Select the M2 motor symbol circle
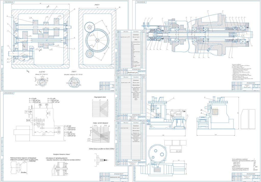This screenshot has height=182, width=261. pyautogui.click(x=47, y=105)
